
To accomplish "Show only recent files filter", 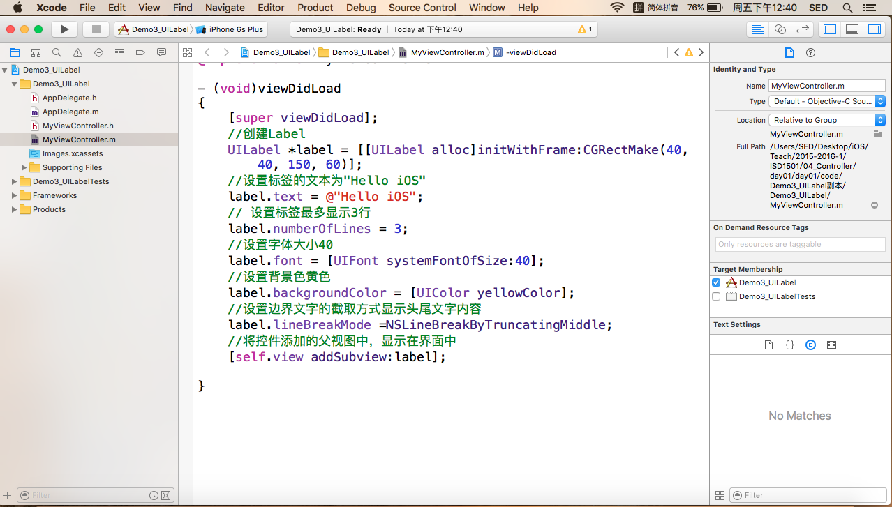I will 154,495.
